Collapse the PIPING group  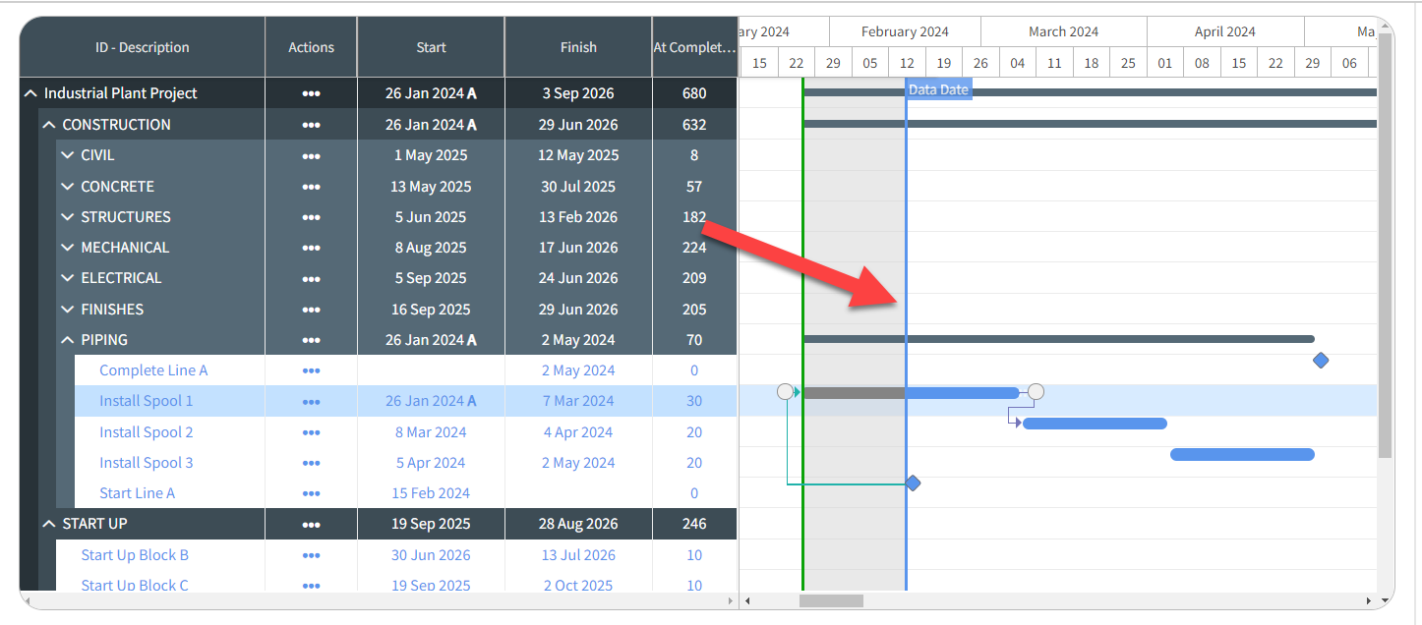click(67, 340)
